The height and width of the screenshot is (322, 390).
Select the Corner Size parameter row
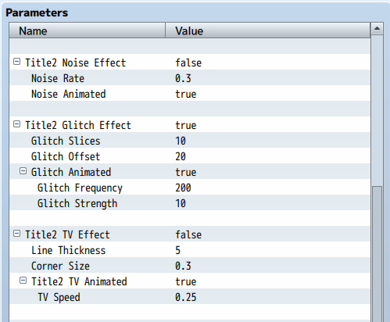tap(190, 265)
